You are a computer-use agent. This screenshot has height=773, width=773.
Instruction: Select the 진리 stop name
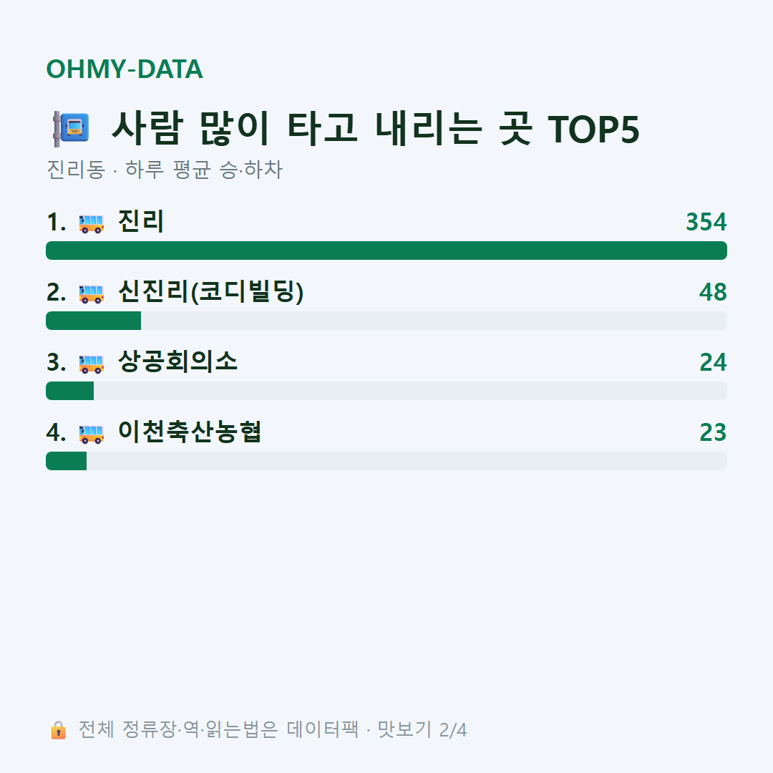point(140,221)
